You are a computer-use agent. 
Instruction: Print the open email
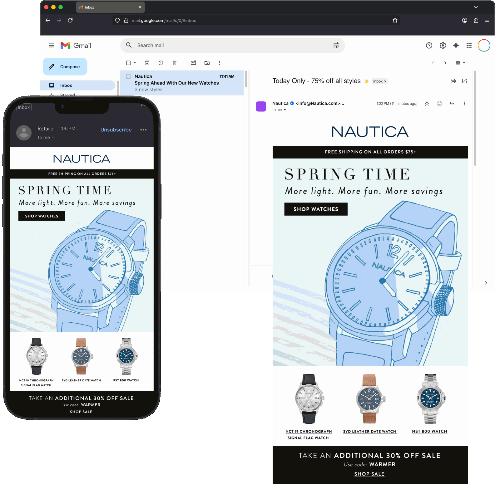coord(453,81)
